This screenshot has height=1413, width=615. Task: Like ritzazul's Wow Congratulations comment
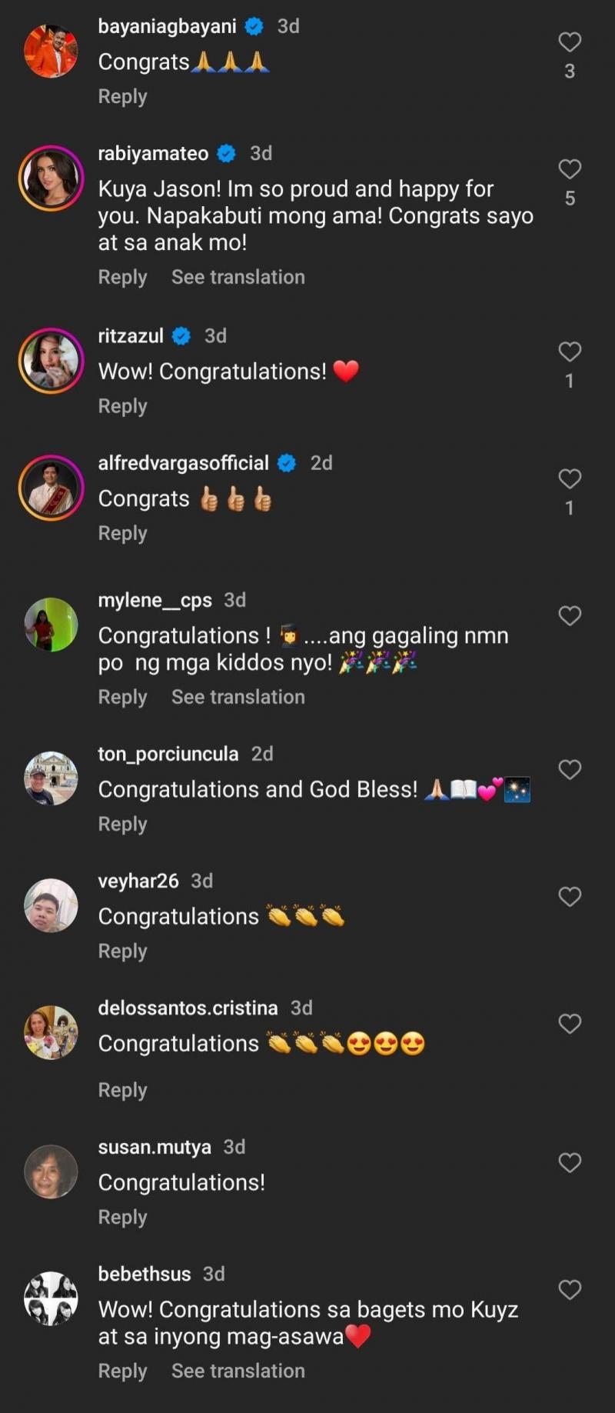click(570, 352)
